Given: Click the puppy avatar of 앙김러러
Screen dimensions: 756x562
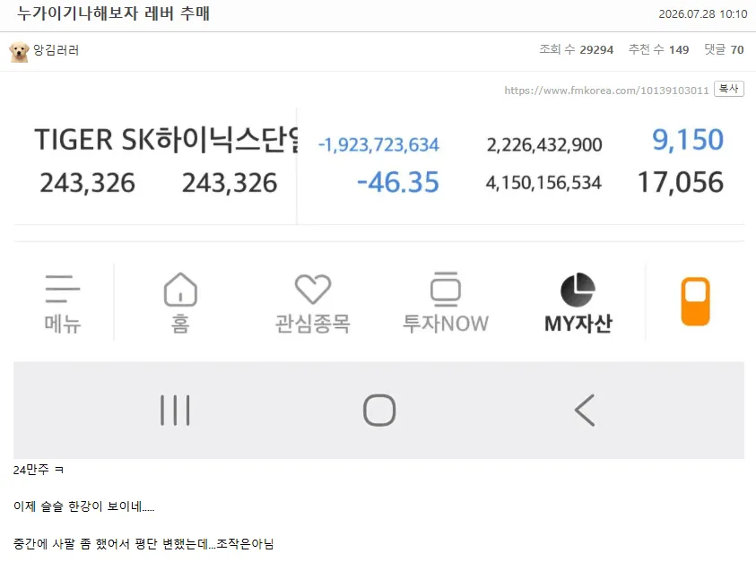Looking at the screenshot, I should (x=20, y=52).
